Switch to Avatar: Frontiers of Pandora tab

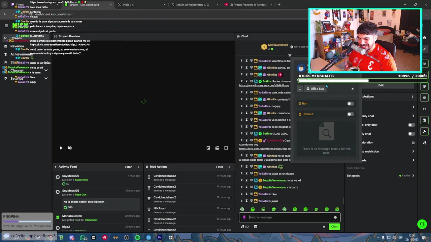(x=248, y=5)
